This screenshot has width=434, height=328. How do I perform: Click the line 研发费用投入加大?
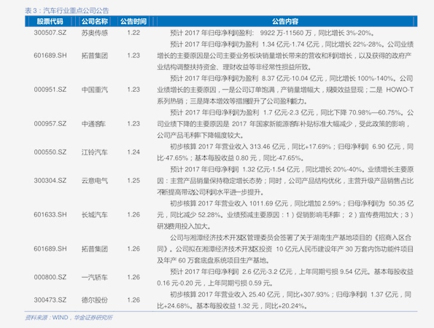184,226
